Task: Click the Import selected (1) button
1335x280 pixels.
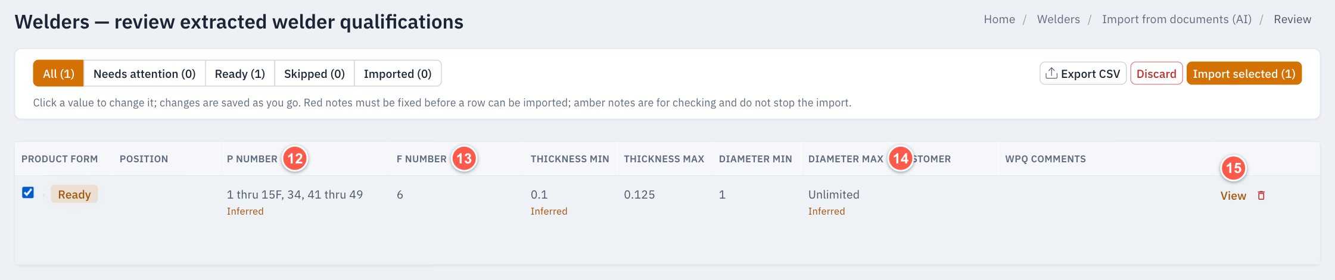Action: tap(1244, 74)
